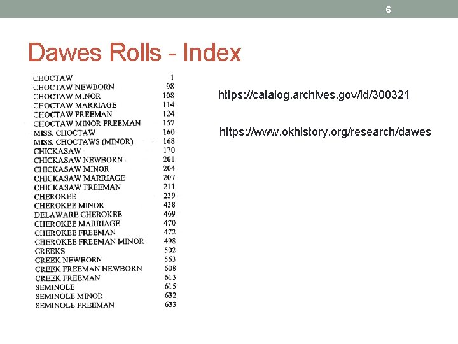Click slide number 6 in header
The width and height of the screenshot is (458, 344).
(x=388, y=10)
